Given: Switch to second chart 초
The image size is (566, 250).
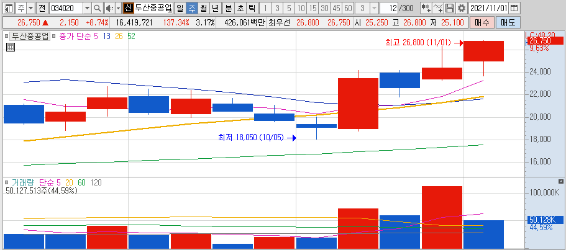Looking at the screenshot, I should click(240, 7).
